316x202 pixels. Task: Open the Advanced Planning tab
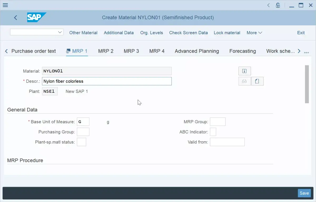[197, 51]
